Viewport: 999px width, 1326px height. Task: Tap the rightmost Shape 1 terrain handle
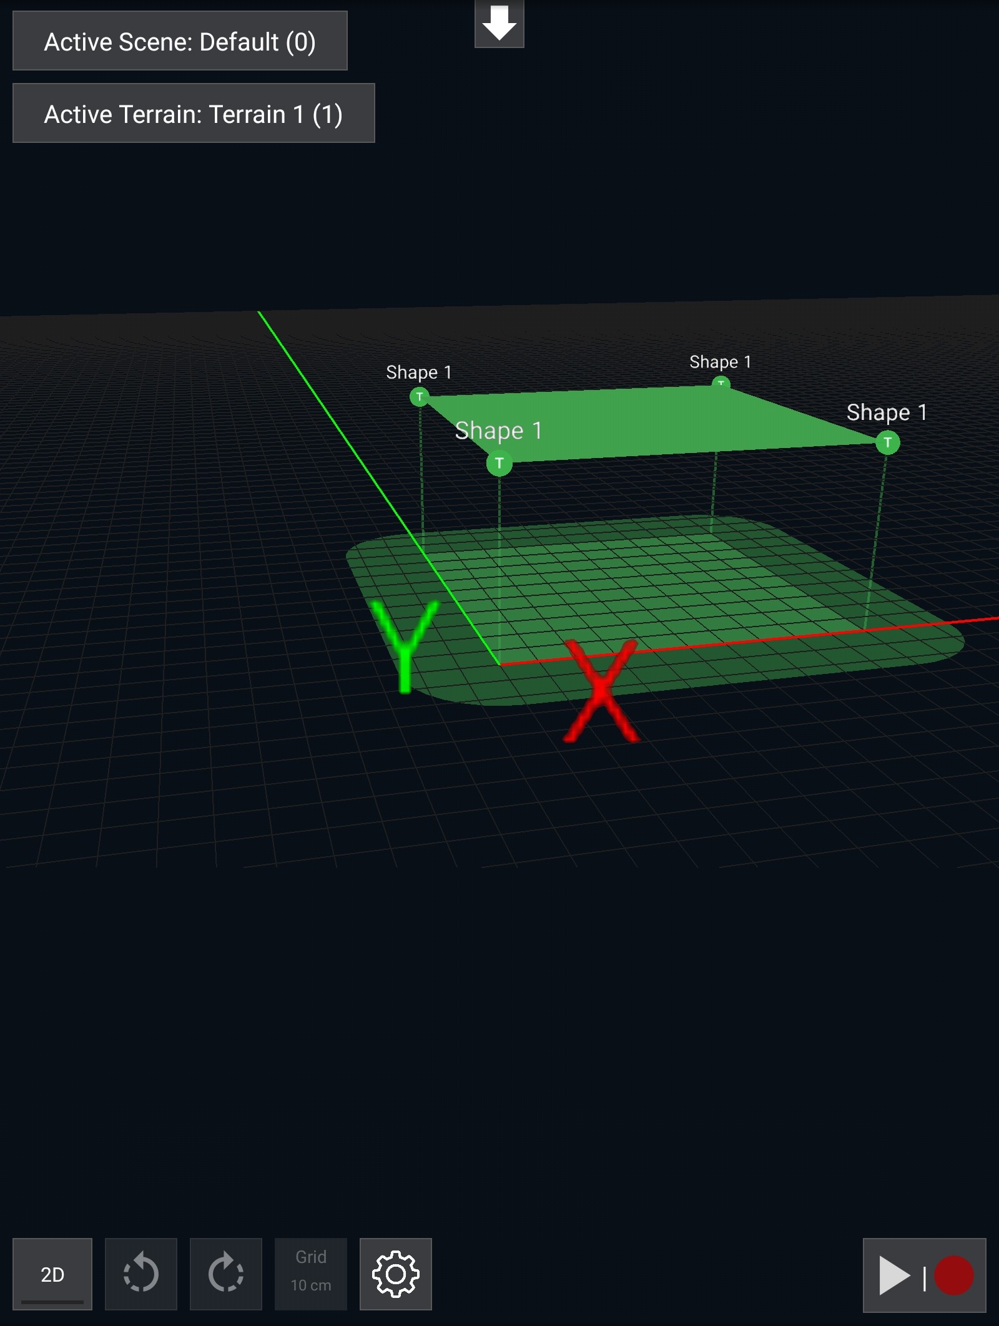coord(888,442)
